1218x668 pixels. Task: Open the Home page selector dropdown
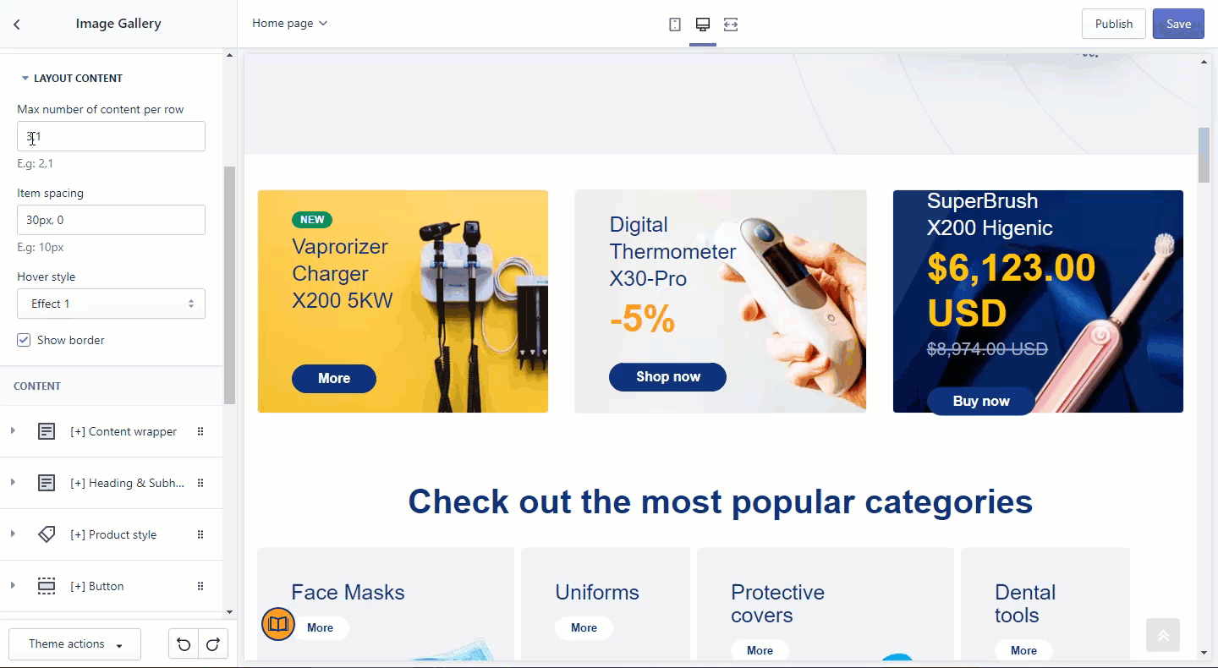tap(289, 24)
